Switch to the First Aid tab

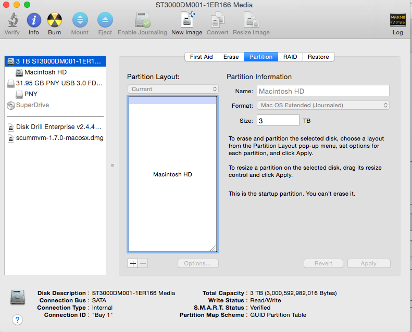point(201,57)
